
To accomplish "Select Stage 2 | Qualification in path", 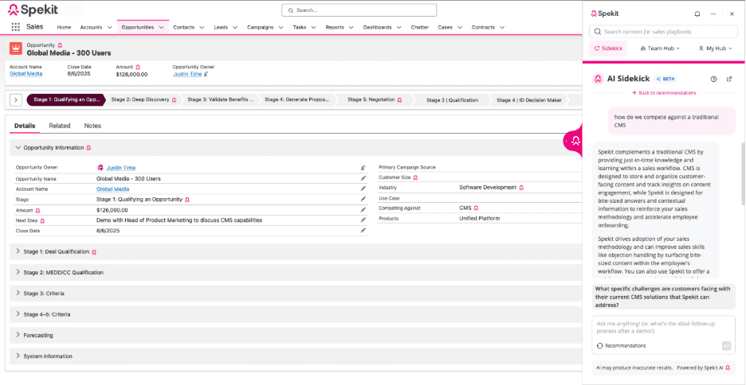I will pos(452,100).
